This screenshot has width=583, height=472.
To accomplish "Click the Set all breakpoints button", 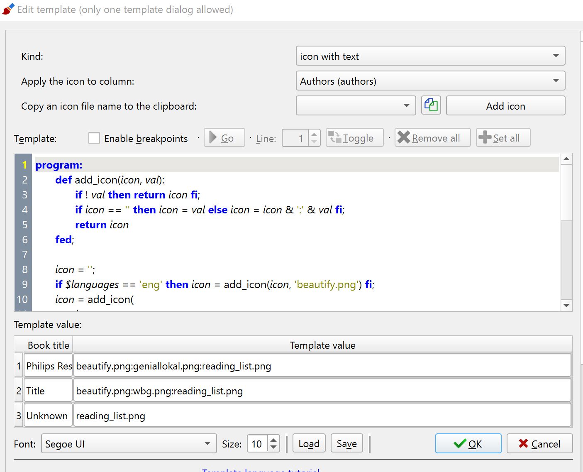I will (x=503, y=138).
